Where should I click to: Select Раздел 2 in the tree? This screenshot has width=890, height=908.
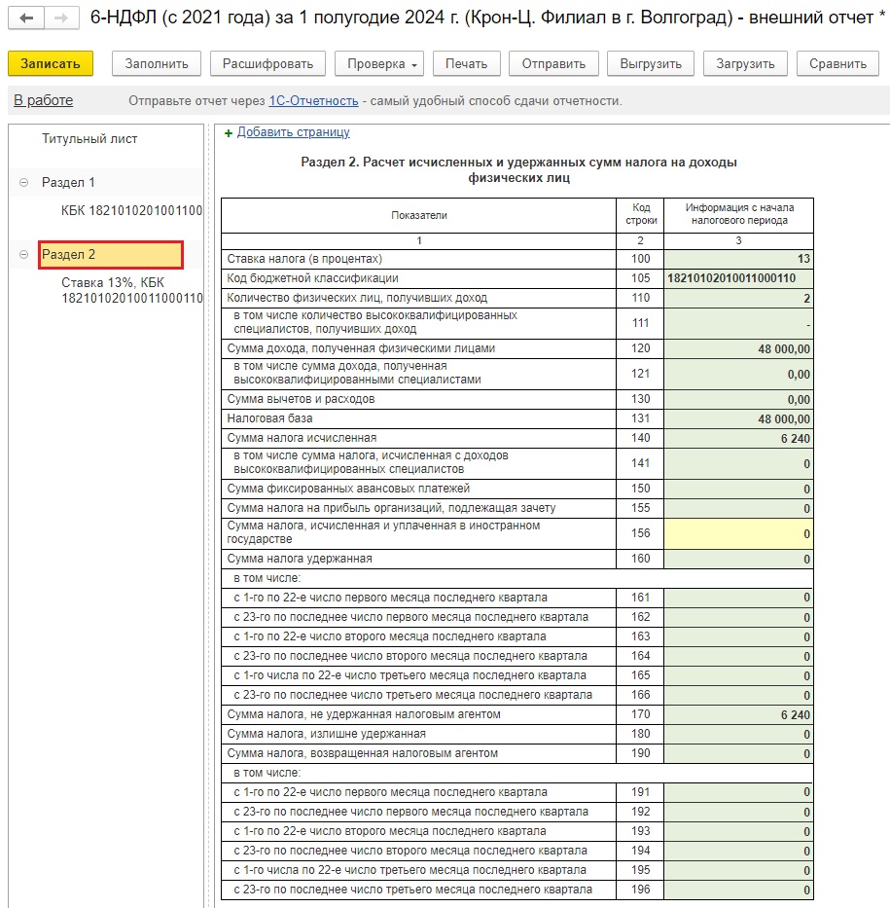(111, 255)
